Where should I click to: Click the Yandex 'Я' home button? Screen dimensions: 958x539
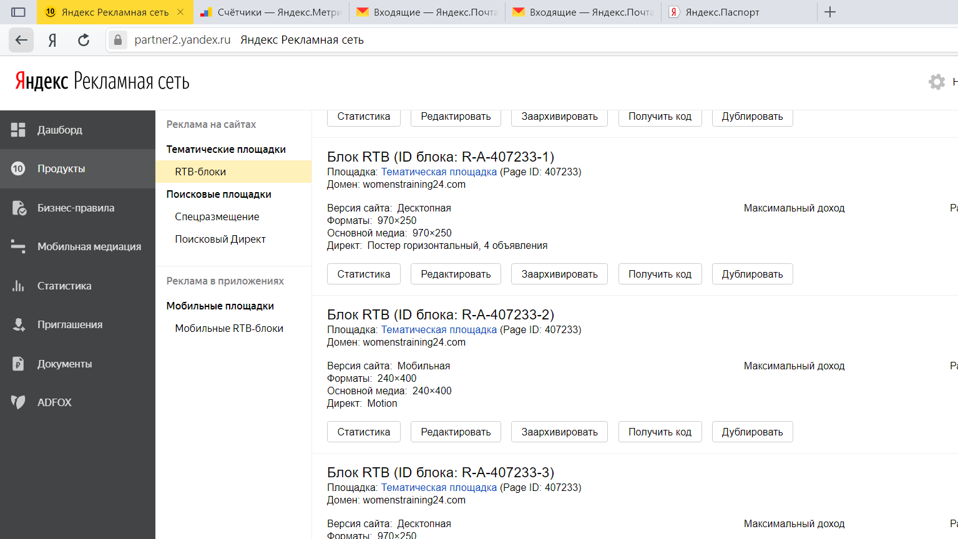click(x=52, y=40)
